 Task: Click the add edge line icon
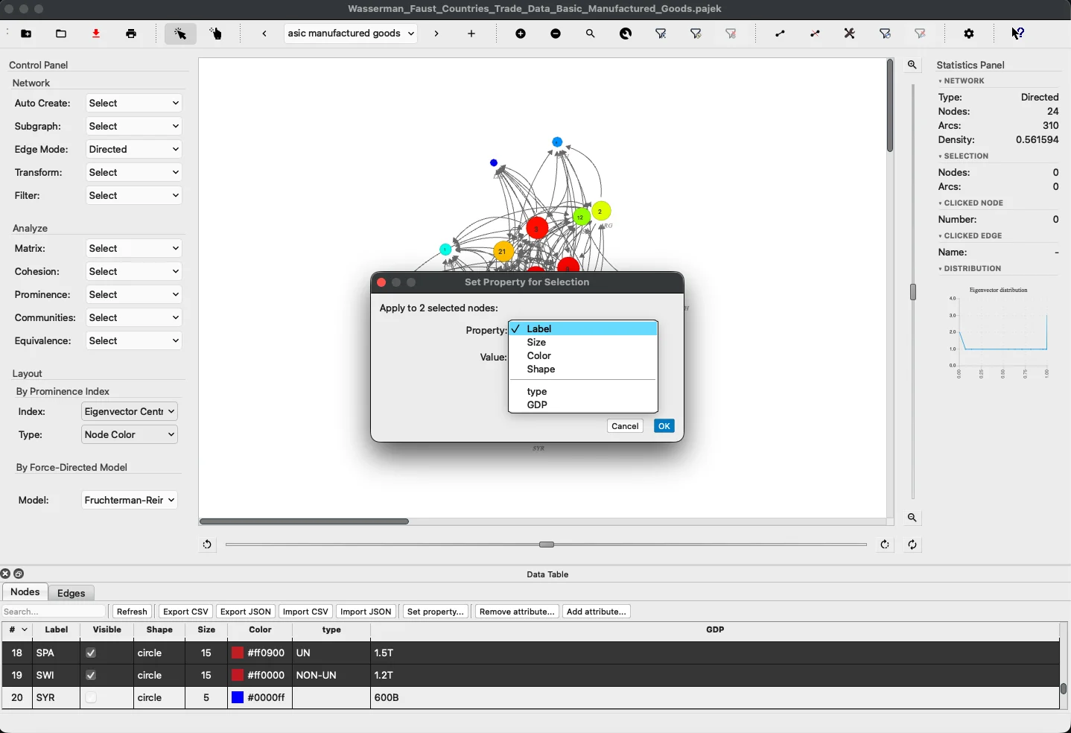pos(781,34)
